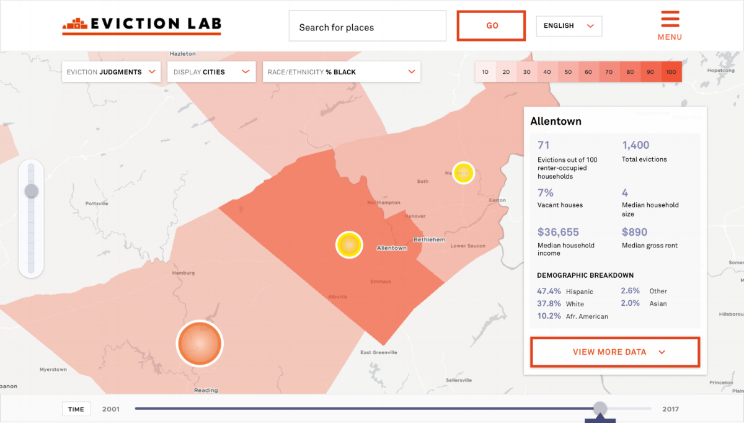Click the 71 evictions rate value

544,145
